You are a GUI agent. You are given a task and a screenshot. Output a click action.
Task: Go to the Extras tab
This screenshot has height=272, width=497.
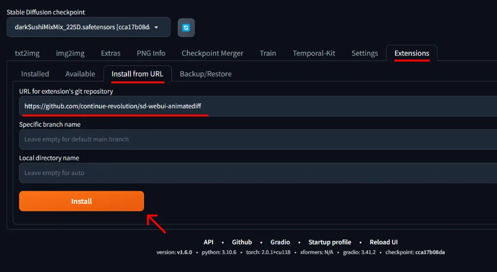click(x=111, y=53)
